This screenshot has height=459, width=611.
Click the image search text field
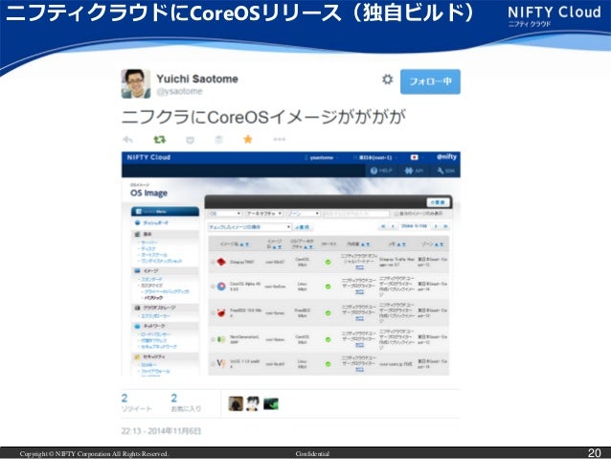(355, 214)
